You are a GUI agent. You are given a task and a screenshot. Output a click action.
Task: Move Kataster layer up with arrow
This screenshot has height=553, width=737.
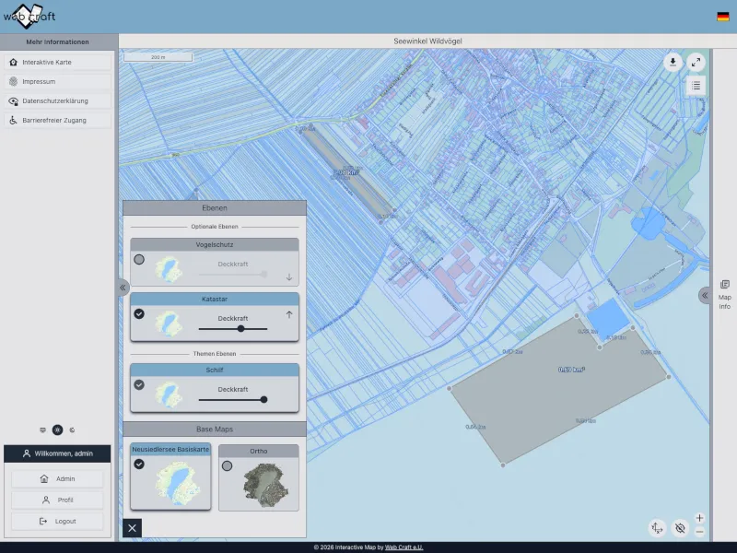[288, 315]
